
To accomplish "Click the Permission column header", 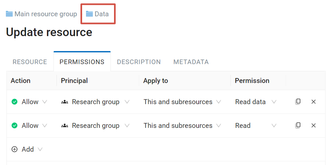I will 252,81.
